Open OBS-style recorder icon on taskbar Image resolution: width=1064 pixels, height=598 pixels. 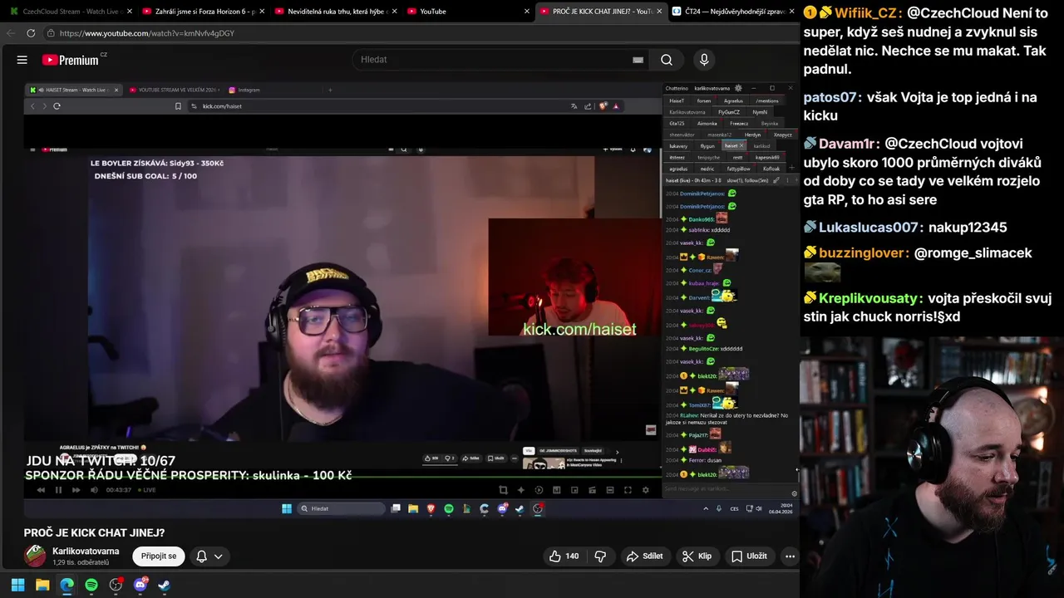[x=116, y=585]
